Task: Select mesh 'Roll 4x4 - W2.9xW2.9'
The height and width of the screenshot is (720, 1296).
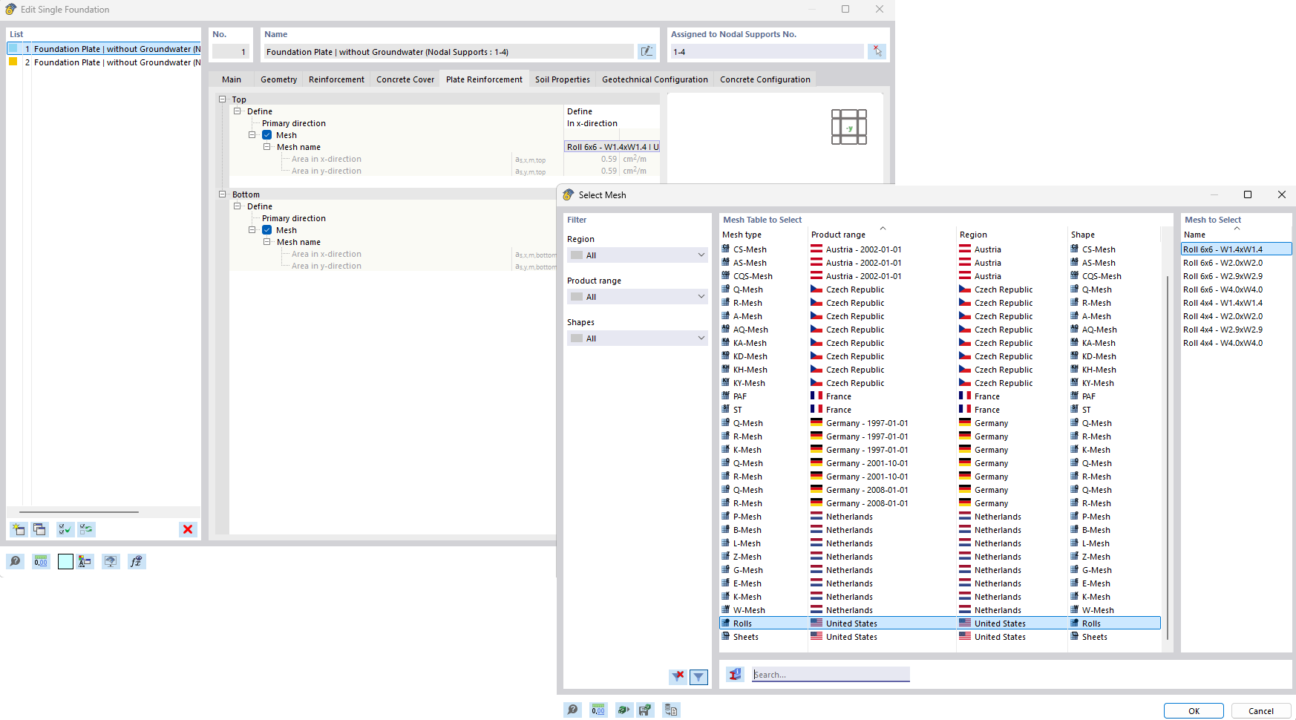Action: pos(1223,330)
